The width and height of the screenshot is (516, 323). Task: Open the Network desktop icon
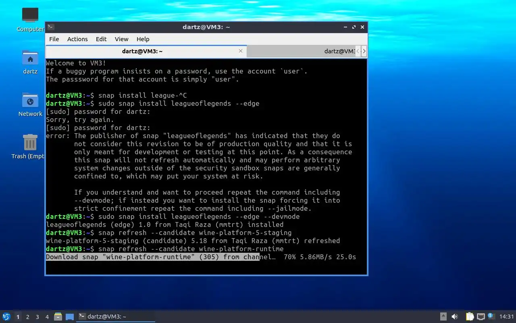click(30, 100)
